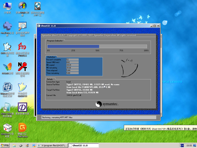197x148 pixels.
Task: Click the Symantec logo
Action: point(107,104)
